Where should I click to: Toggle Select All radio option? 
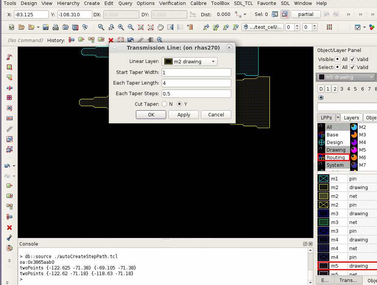coord(338,67)
